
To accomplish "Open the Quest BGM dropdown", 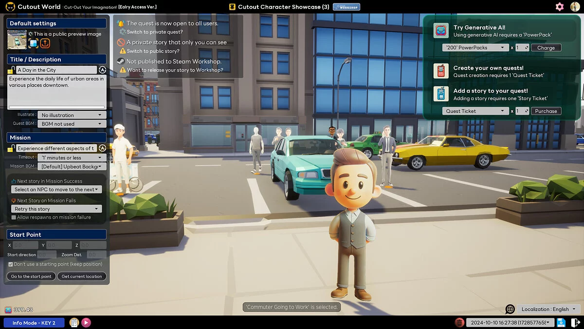I will click(x=72, y=124).
